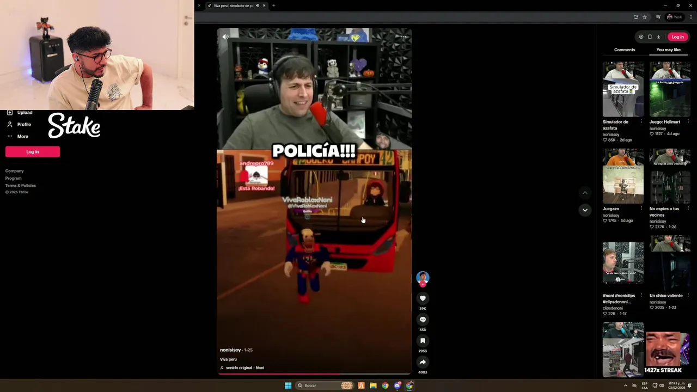The height and width of the screenshot is (392, 697).
Task: Click the Profile person icon in sidebar
Action: (x=9, y=124)
